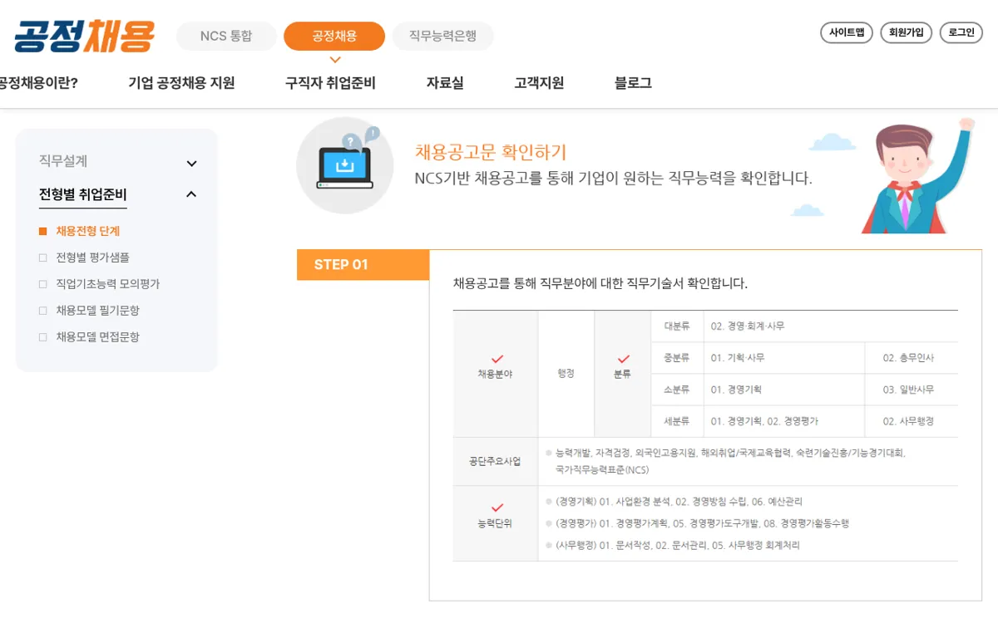Click the 공단주요사업 row header
This screenshot has height=623, width=998.
496,461
